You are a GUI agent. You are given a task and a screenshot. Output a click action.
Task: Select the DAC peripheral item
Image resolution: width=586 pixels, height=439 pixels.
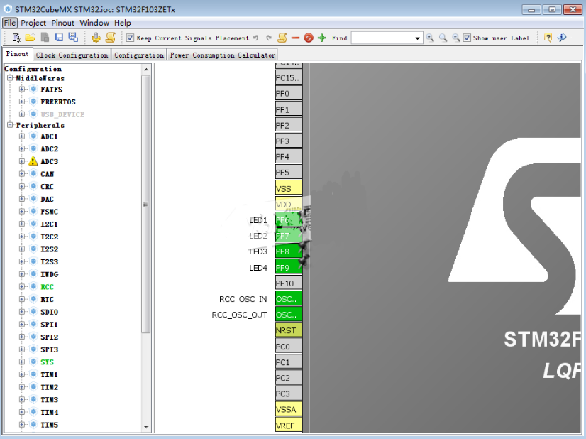point(47,199)
